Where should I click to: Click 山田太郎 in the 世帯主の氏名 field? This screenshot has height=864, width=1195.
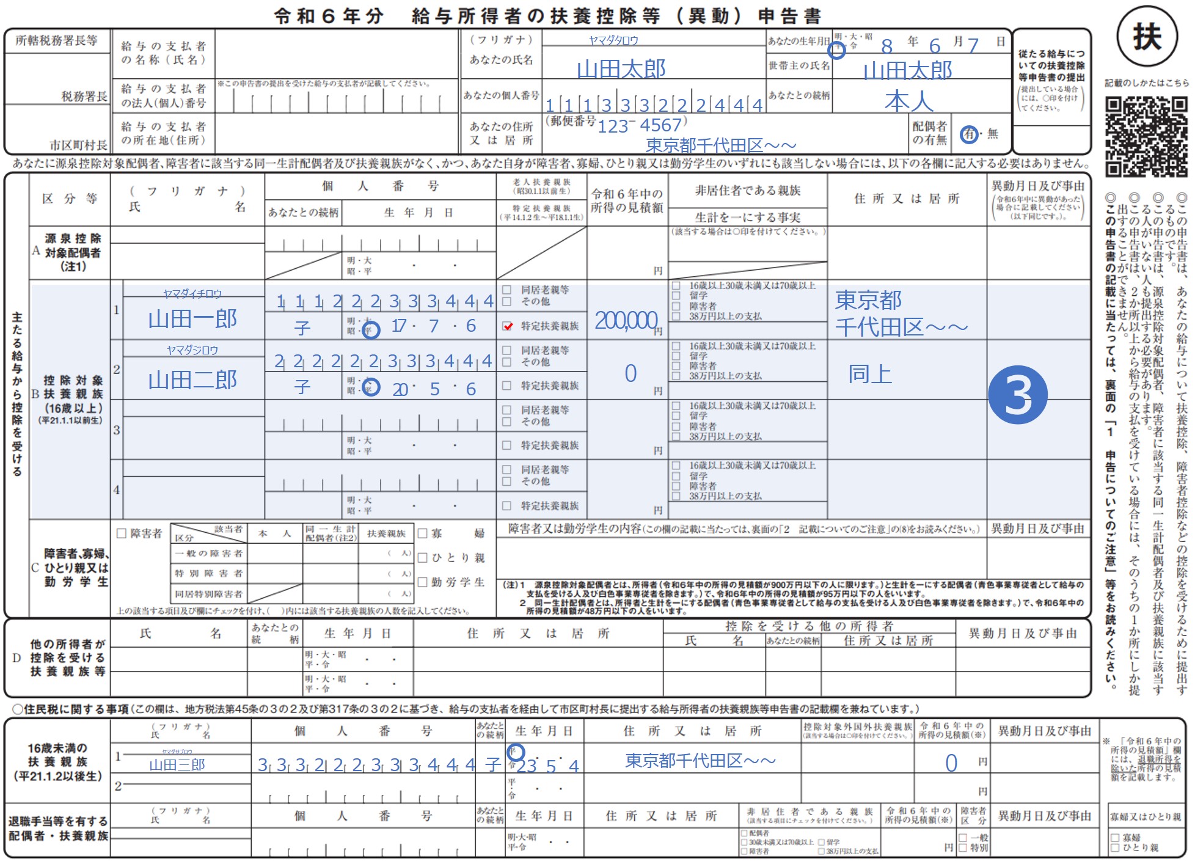pyautogui.click(x=908, y=71)
